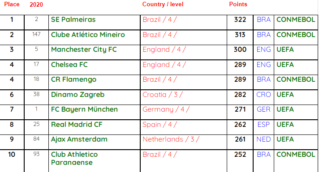Open the Manchester City FC entry

coord(84,50)
